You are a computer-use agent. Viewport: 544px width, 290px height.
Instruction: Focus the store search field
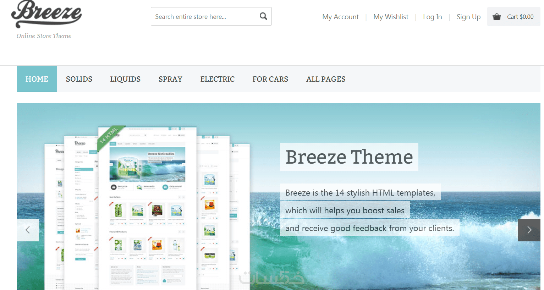205,16
